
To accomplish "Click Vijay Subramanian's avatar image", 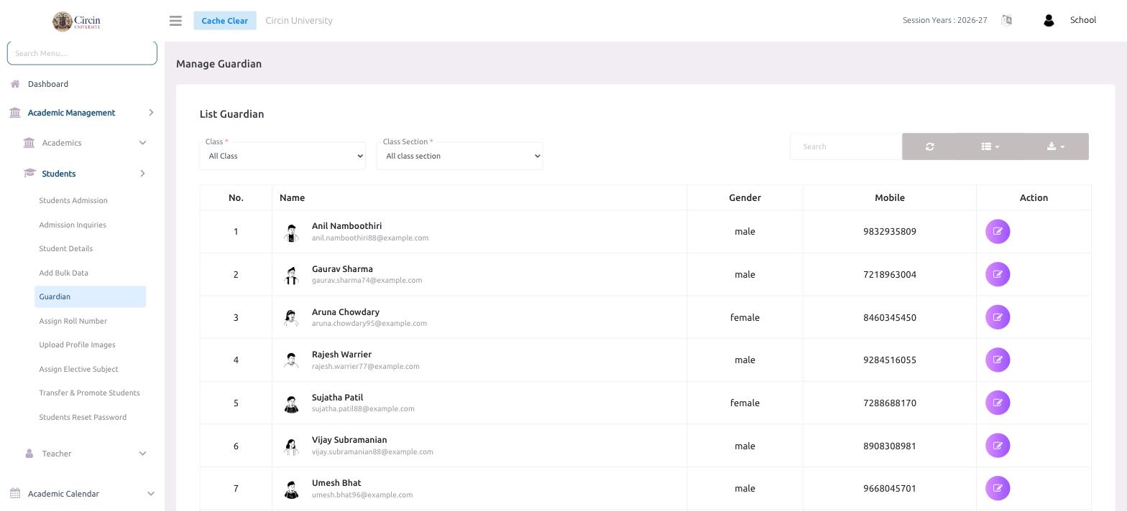I will tap(291, 446).
